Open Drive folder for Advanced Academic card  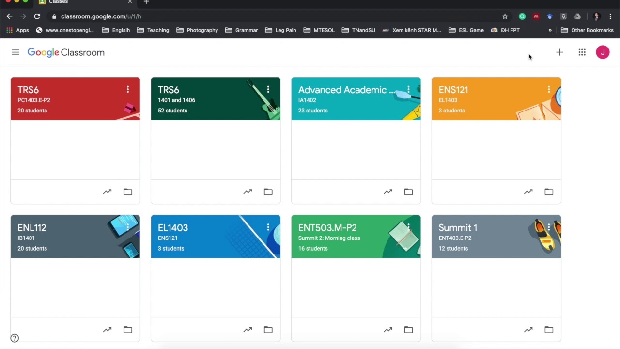pyautogui.click(x=409, y=192)
